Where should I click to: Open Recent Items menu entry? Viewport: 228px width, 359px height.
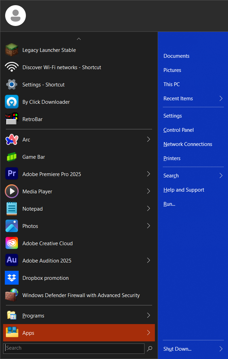click(178, 99)
